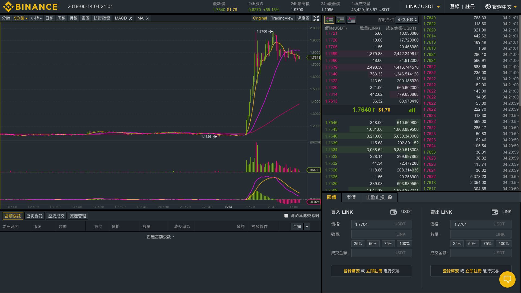The image size is (521, 293).
Task: Select the 日線 daily chart
Action: coord(49,18)
